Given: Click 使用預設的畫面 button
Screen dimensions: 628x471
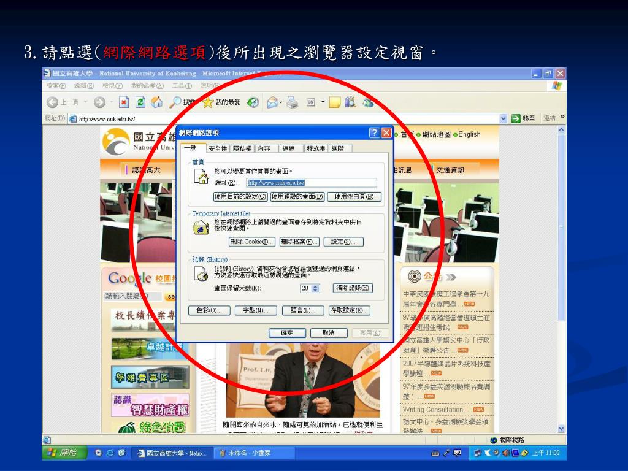Looking at the screenshot, I should 297,197.
